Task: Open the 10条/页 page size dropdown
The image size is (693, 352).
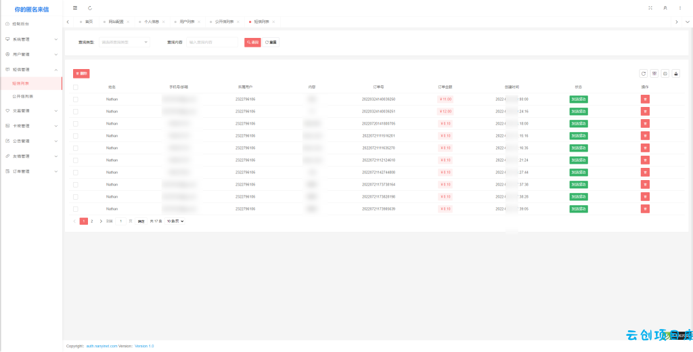Action: [x=175, y=221]
